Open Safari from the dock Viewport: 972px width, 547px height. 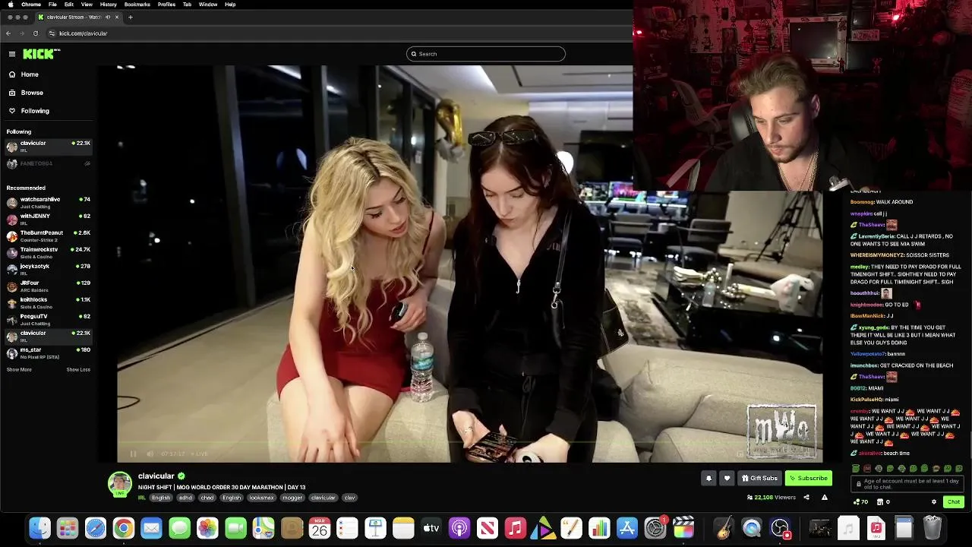coord(96,528)
